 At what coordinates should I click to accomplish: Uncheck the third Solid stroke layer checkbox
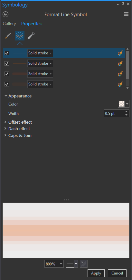[7, 74]
